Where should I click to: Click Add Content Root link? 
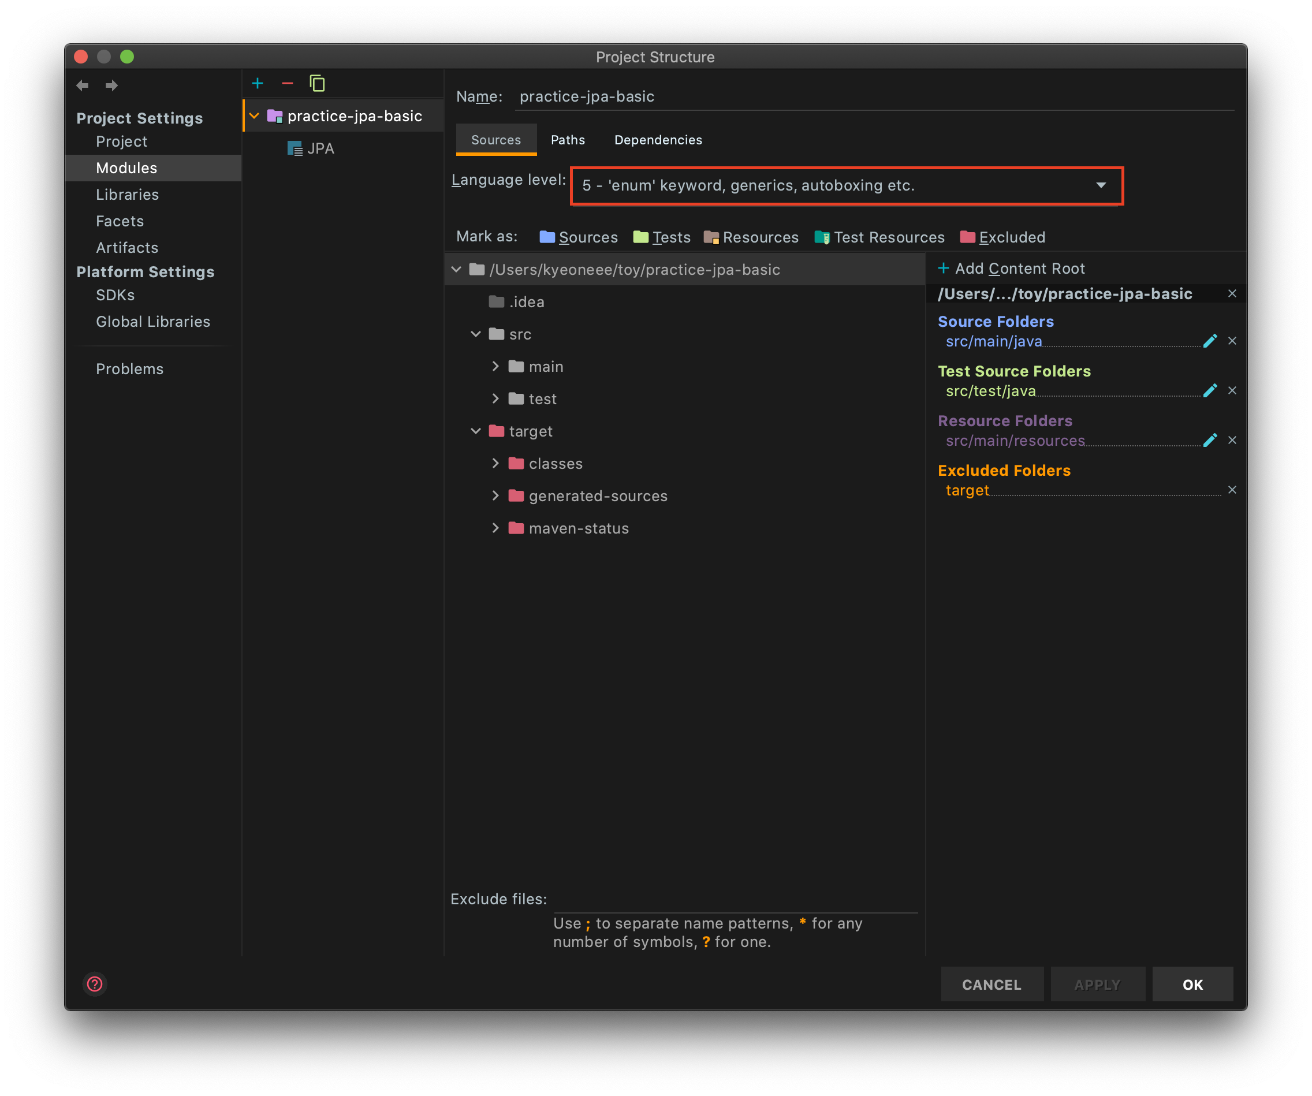point(1012,269)
